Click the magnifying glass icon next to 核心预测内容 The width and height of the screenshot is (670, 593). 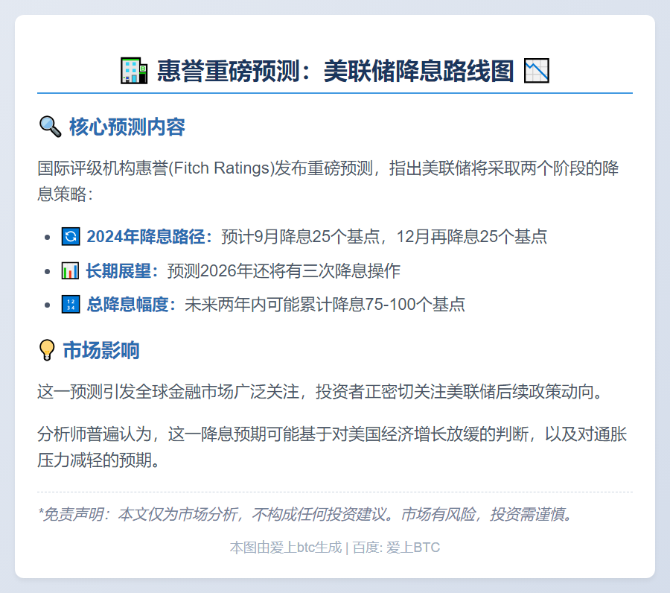tap(50, 127)
